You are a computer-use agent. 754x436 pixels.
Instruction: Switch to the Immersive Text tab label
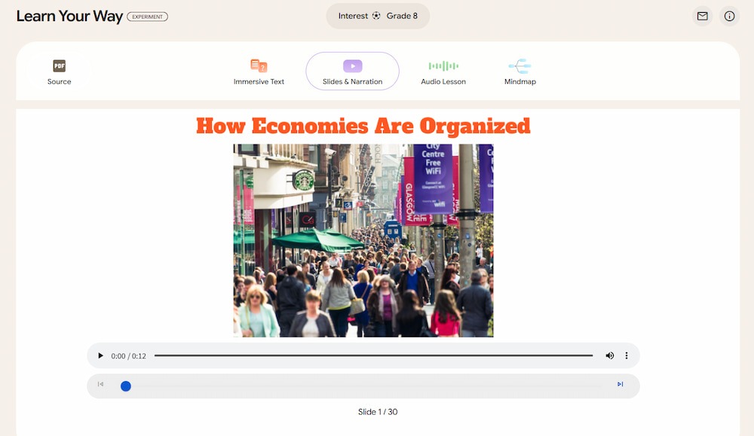259,81
